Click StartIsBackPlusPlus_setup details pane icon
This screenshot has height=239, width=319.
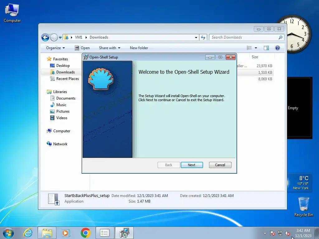(x=54, y=199)
